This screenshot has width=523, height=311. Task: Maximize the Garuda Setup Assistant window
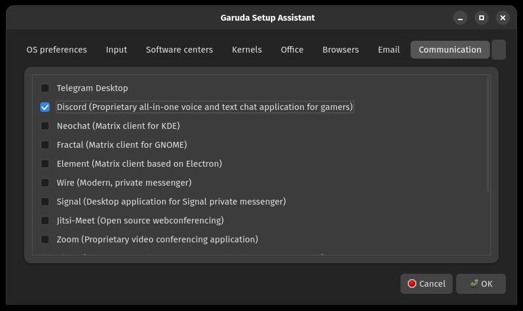pyautogui.click(x=482, y=18)
